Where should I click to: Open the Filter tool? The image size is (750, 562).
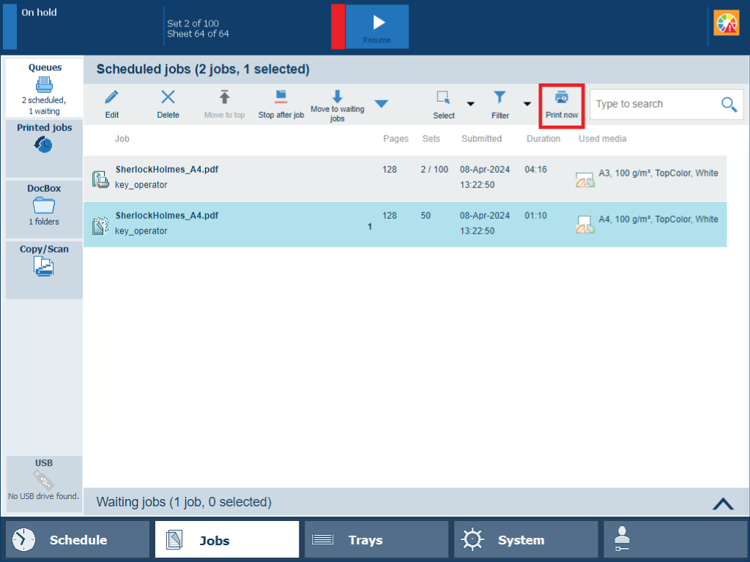[500, 97]
